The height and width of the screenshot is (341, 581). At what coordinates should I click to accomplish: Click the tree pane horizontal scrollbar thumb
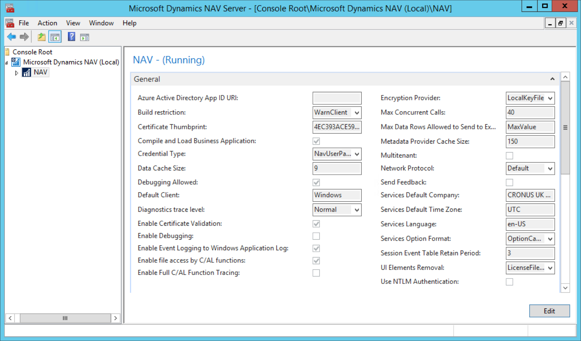pyautogui.click(x=65, y=318)
